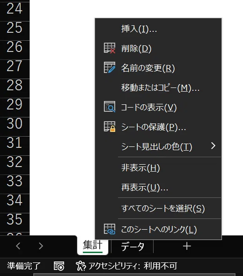Add a new sheet with the plus button

pyautogui.click(x=187, y=246)
